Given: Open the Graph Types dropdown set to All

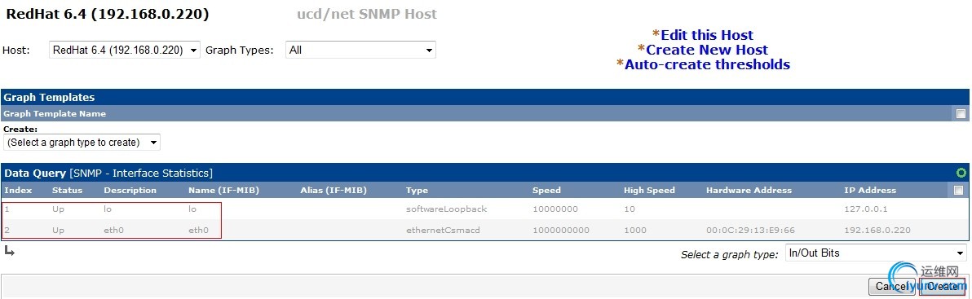Looking at the screenshot, I should (x=360, y=51).
